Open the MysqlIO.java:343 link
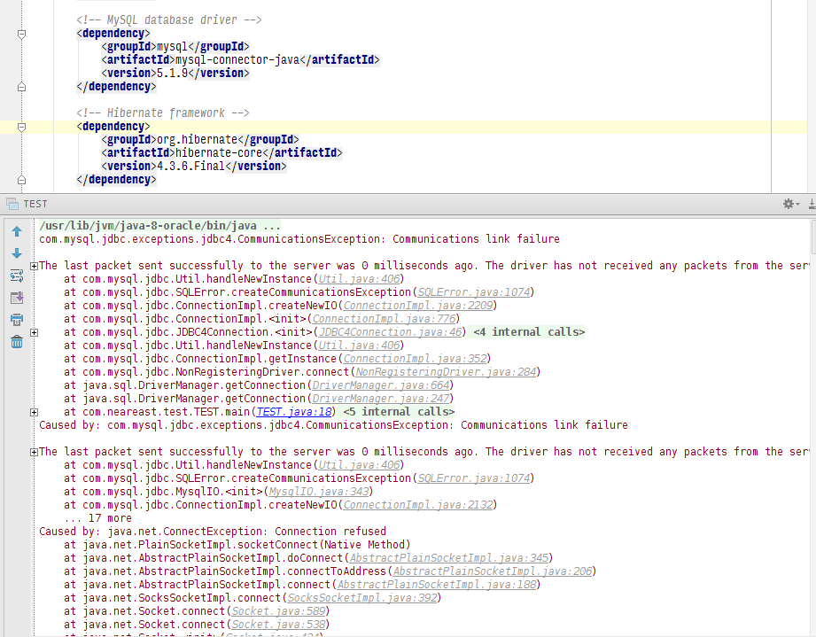 [318, 492]
